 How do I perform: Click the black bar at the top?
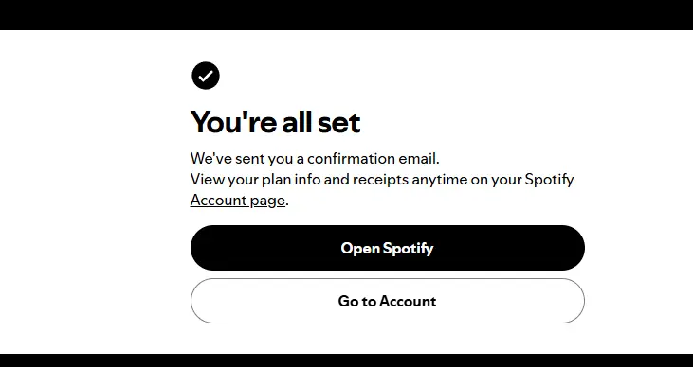tap(347, 15)
